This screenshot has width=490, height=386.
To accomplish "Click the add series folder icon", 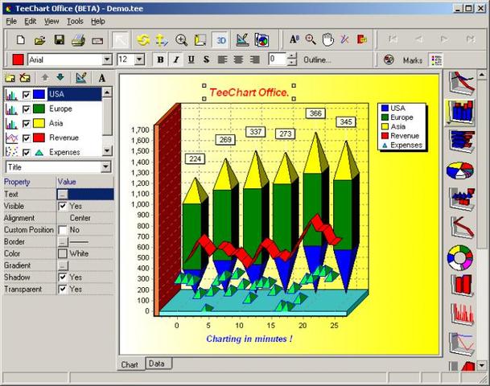I will pyautogui.click(x=10, y=77).
